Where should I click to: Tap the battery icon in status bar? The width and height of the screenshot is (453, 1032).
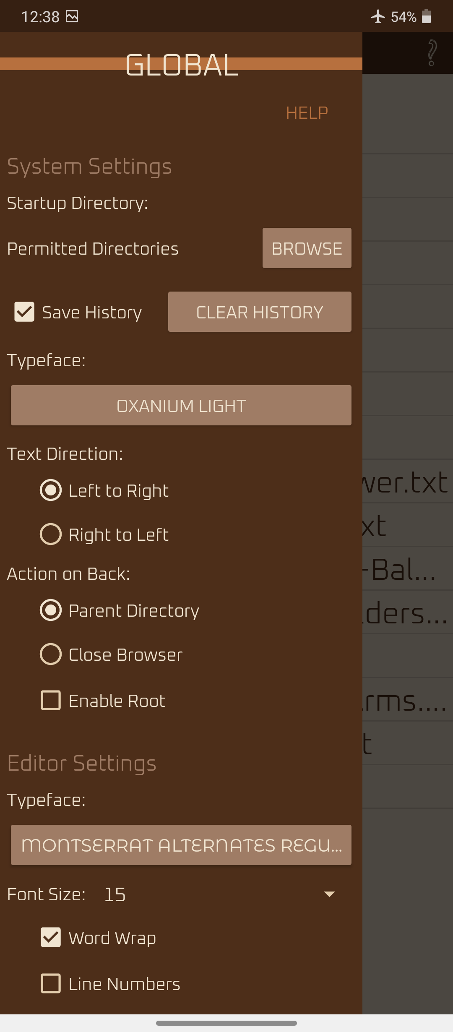[426, 16]
